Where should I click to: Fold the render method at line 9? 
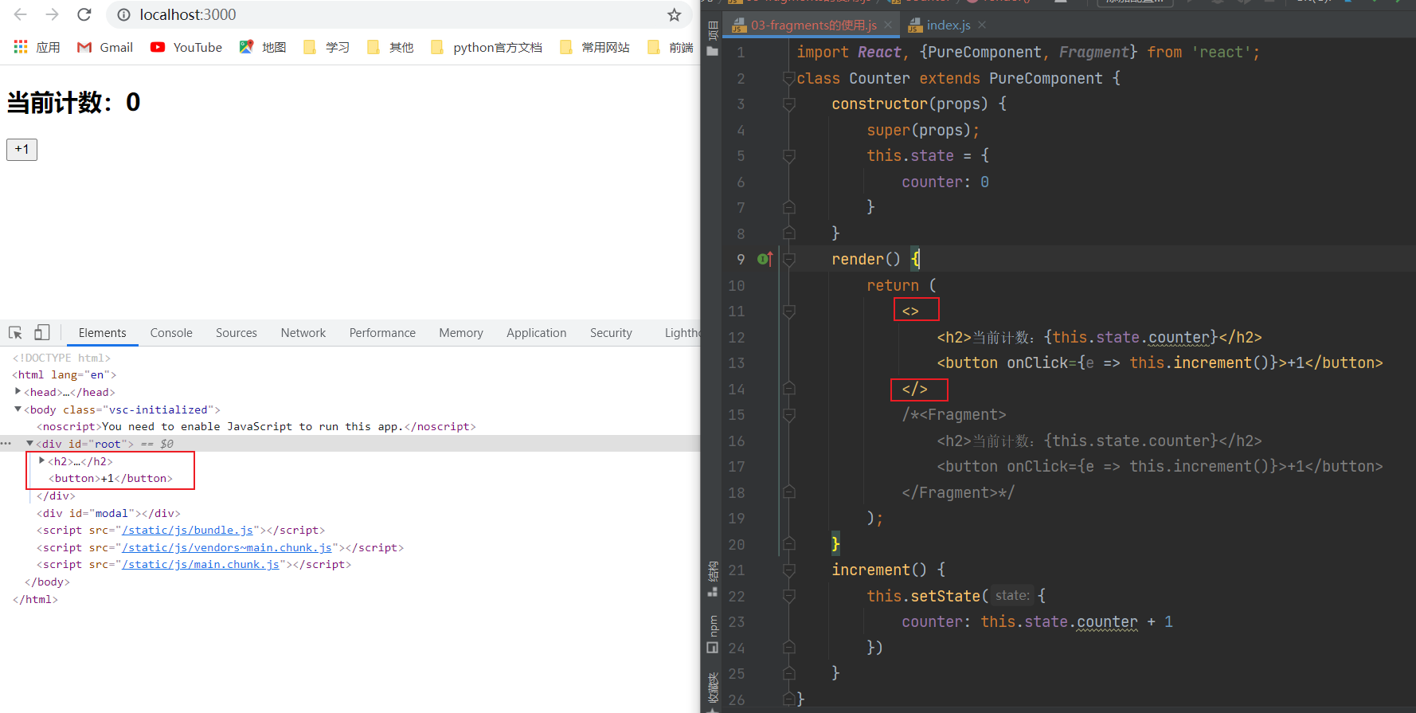tap(789, 259)
